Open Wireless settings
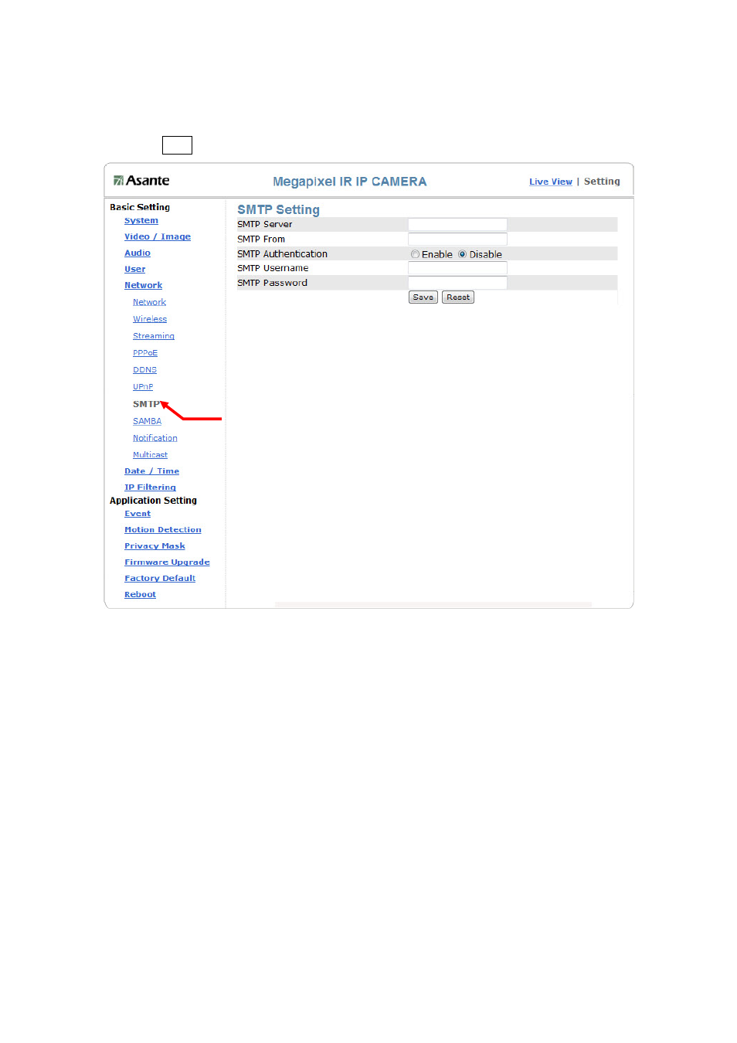737x1043 pixels. [x=150, y=319]
